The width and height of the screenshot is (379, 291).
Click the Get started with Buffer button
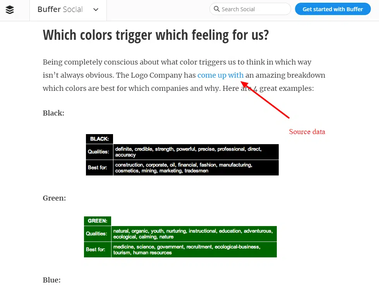click(x=333, y=9)
